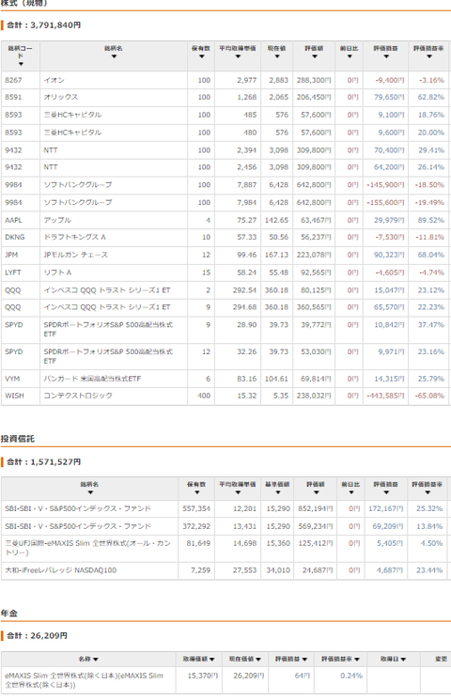Sort 年金 table by 取得価額 arrow
This screenshot has width=451, height=700.
(x=212, y=660)
